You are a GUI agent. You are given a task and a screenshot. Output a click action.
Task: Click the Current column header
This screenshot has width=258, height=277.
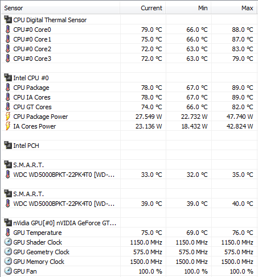pyautogui.click(x=143, y=8)
